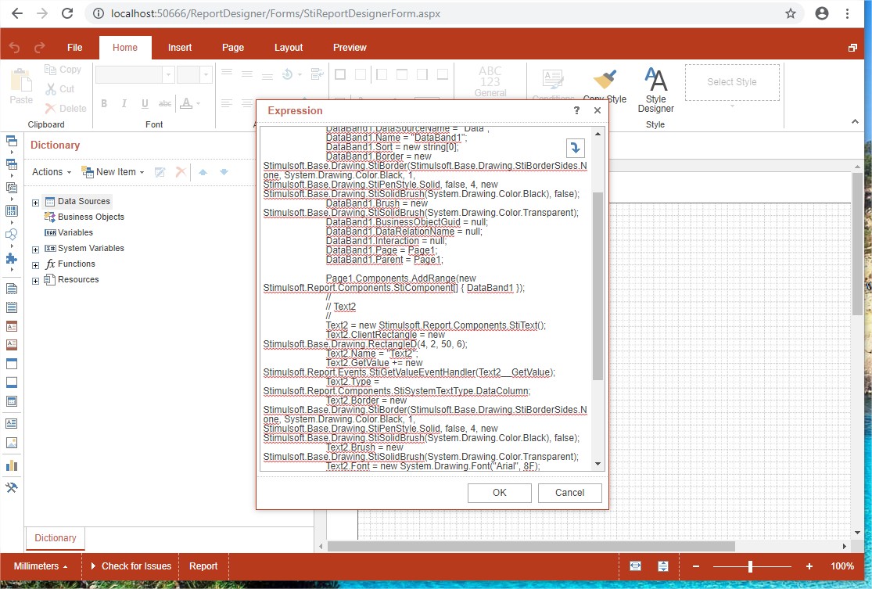Open the Actions dropdown menu
This screenshot has width=872, height=589.
point(52,172)
